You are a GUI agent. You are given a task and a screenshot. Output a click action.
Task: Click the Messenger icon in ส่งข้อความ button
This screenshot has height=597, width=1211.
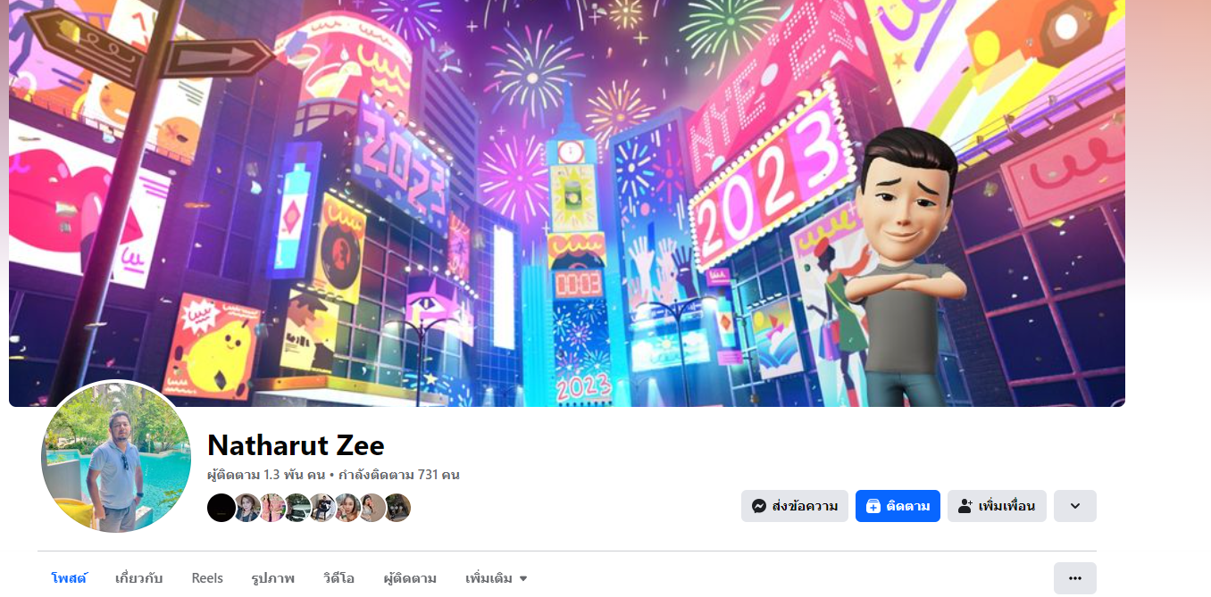759,506
